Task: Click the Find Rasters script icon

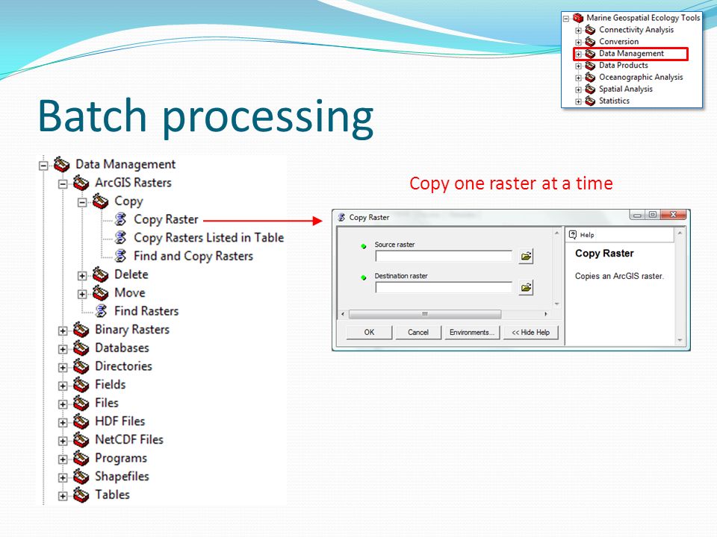Action: tap(101, 312)
